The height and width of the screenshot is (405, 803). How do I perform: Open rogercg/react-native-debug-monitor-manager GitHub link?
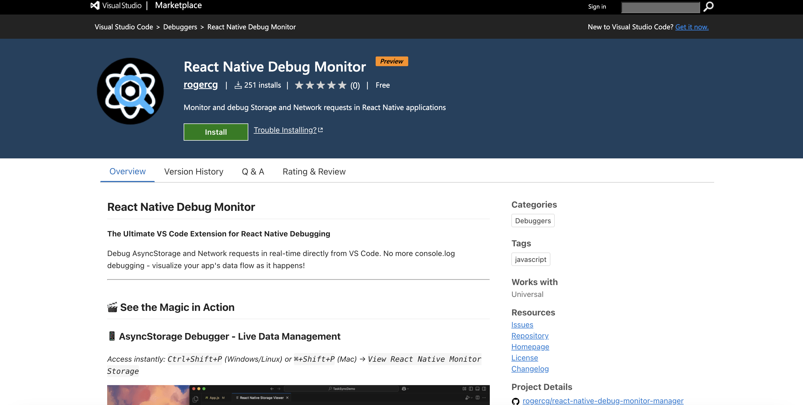pos(603,401)
